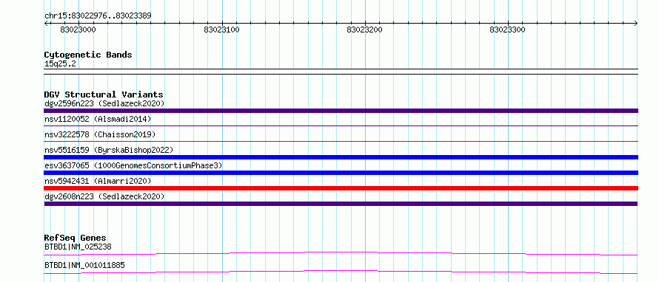
Task: Open gene BTBD1|NM_001011885 label
Action: point(84,266)
